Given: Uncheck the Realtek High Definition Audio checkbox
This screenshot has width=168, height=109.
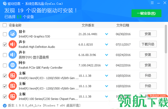Looking at the screenshot, I should coord(5,44).
